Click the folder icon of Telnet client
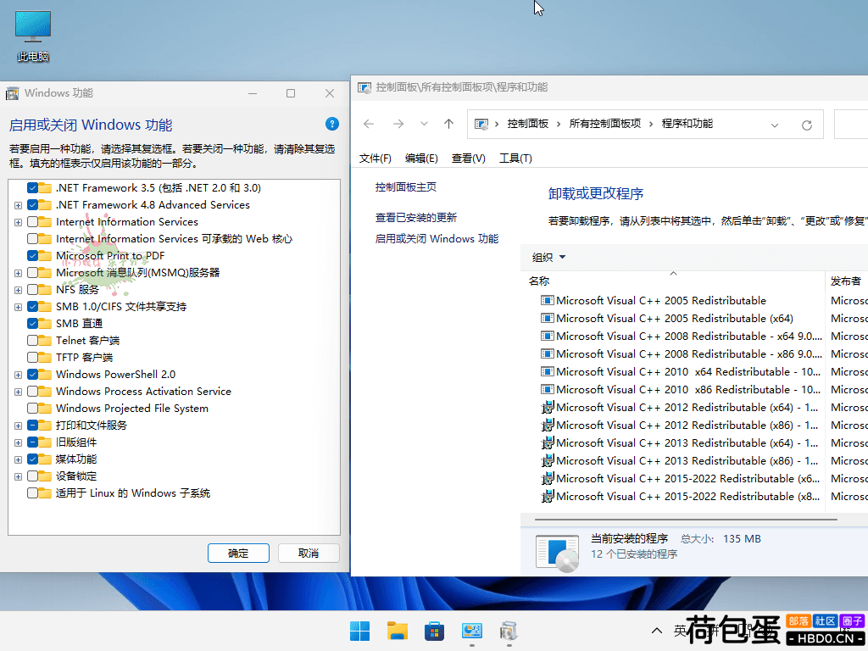This screenshot has width=868, height=651. click(x=46, y=341)
